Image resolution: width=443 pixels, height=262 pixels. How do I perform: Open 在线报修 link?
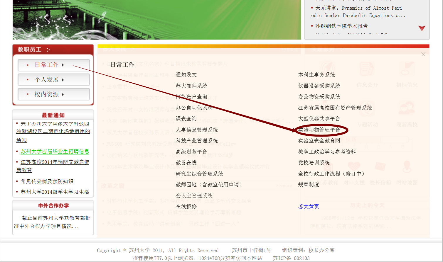click(x=186, y=207)
